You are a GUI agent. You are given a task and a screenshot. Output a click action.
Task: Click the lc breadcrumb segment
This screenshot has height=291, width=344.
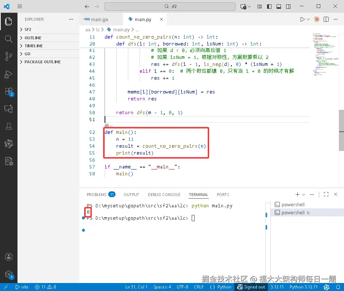point(98,29)
